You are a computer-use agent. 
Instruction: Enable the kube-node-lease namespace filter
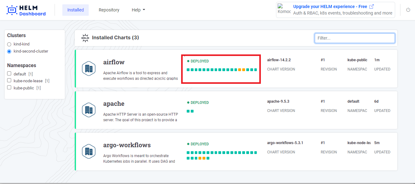[x=9, y=81]
